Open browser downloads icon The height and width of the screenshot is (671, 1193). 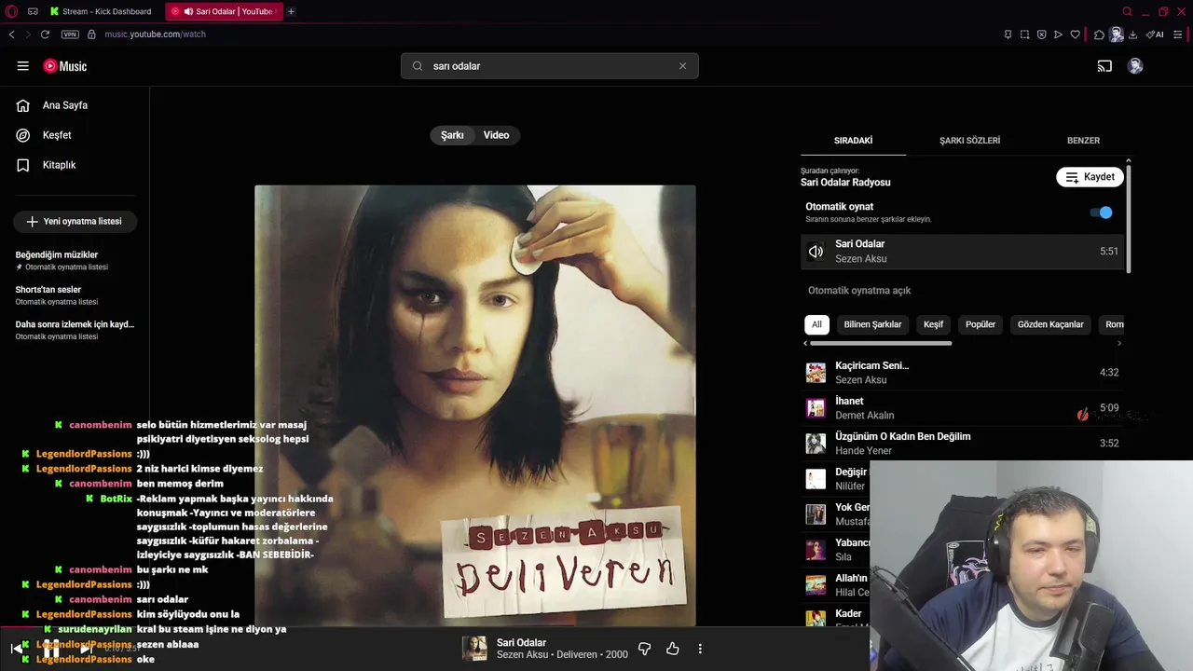1132,34
